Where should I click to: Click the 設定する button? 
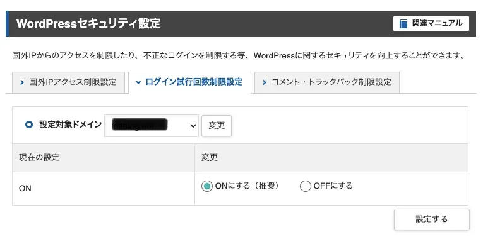tap(432, 220)
